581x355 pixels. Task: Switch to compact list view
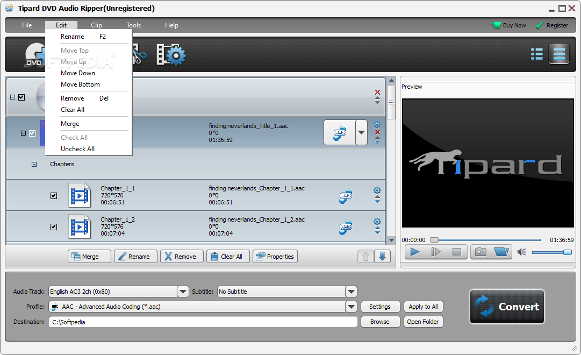point(536,54)
